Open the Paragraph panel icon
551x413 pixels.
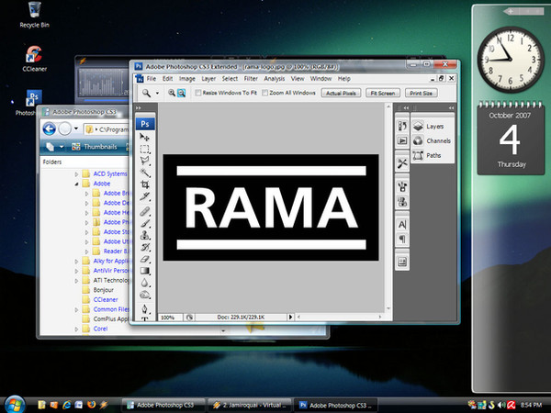tap(402, 240)
